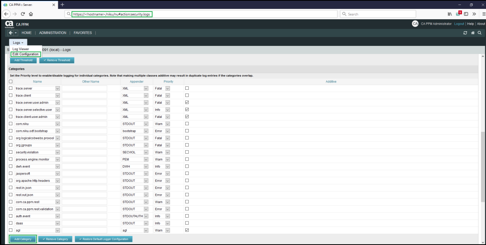Click the CA PPM refresh icon
Image resolution: width=486 pixels, height=245 pixels.
[465, 33]
